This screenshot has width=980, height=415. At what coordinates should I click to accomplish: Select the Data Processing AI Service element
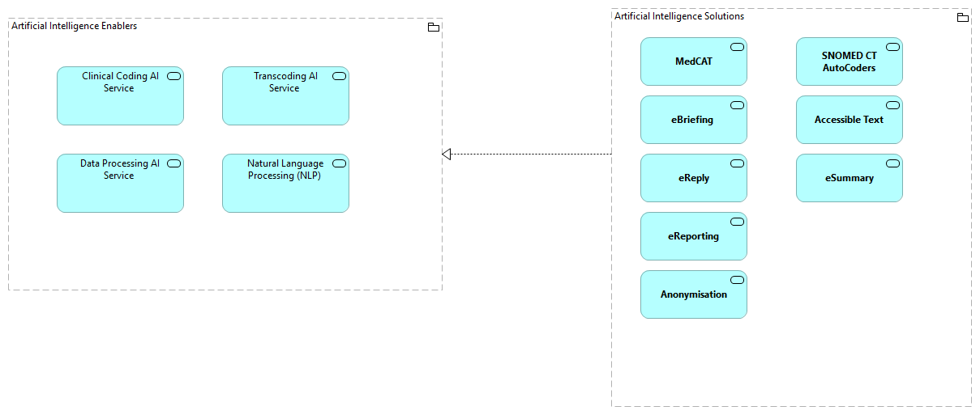pos(120,184)
